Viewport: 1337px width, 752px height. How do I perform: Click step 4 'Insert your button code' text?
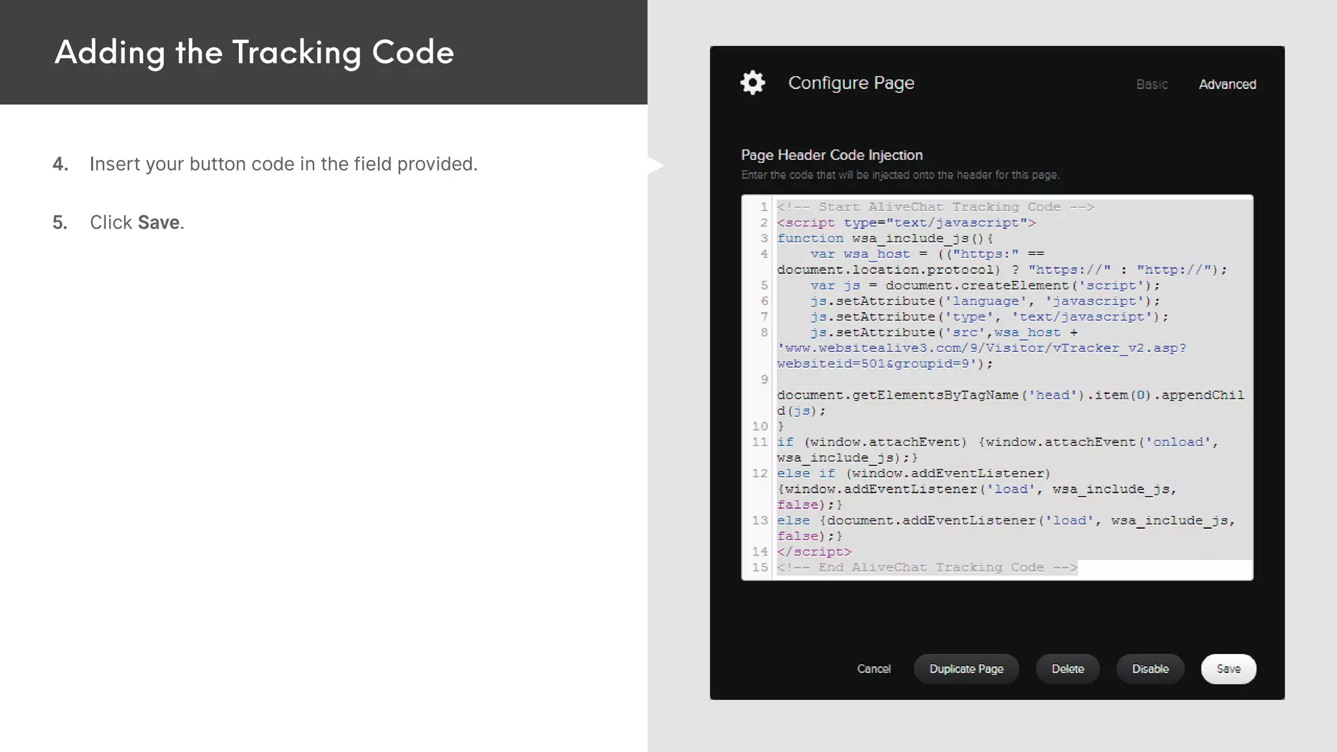(283, 164)
